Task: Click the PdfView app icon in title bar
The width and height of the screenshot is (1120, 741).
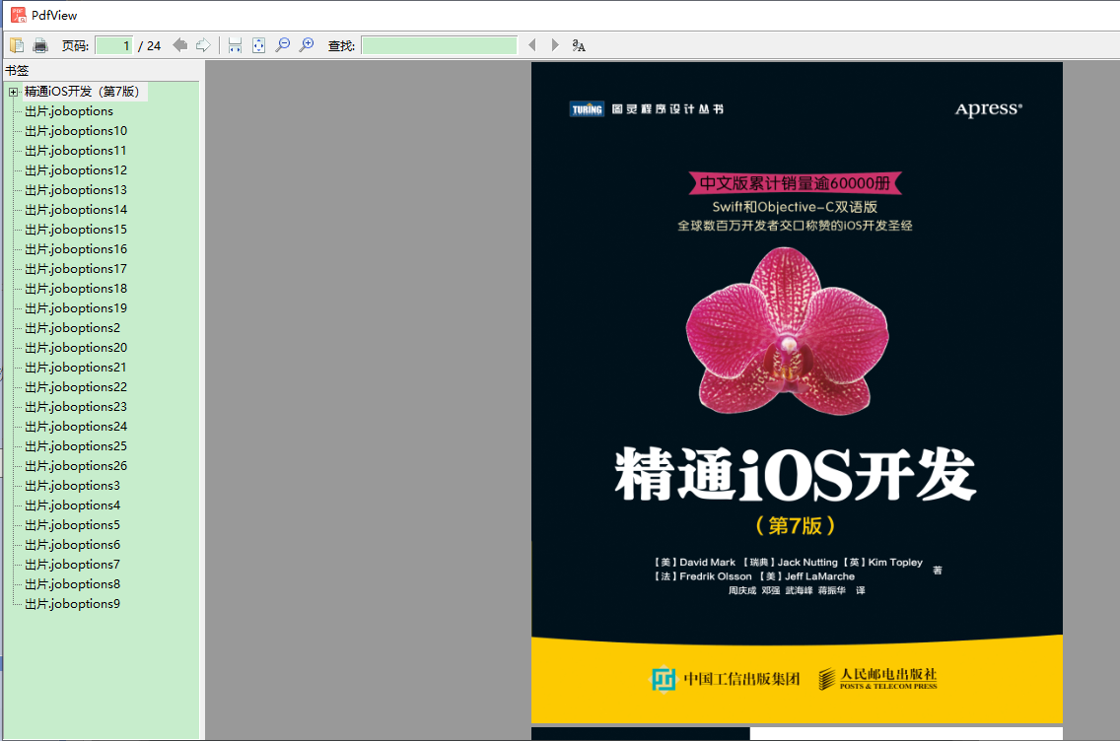Action: point(18,14)
